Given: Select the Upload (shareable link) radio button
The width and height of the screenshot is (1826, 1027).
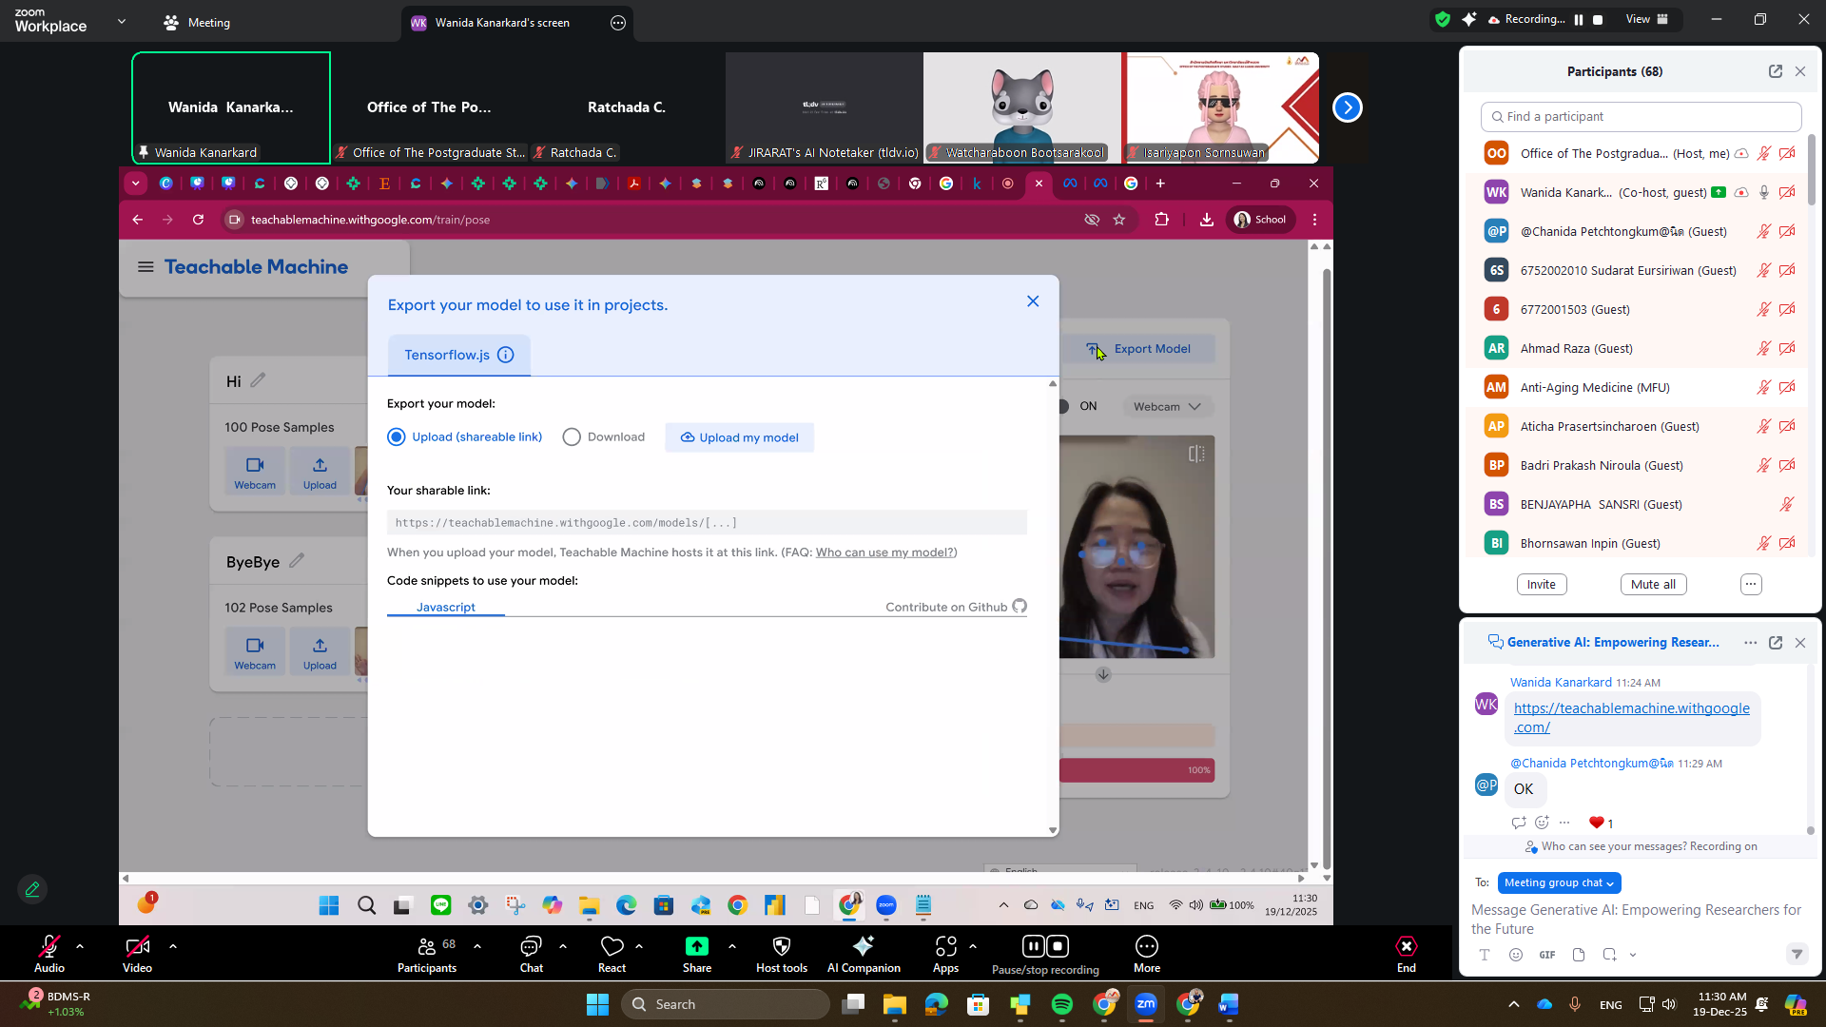Looking at the screenshot, I should click(397, 437).
